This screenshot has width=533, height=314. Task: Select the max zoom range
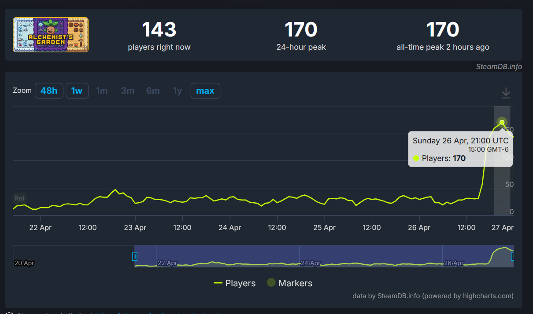[205, 91]
